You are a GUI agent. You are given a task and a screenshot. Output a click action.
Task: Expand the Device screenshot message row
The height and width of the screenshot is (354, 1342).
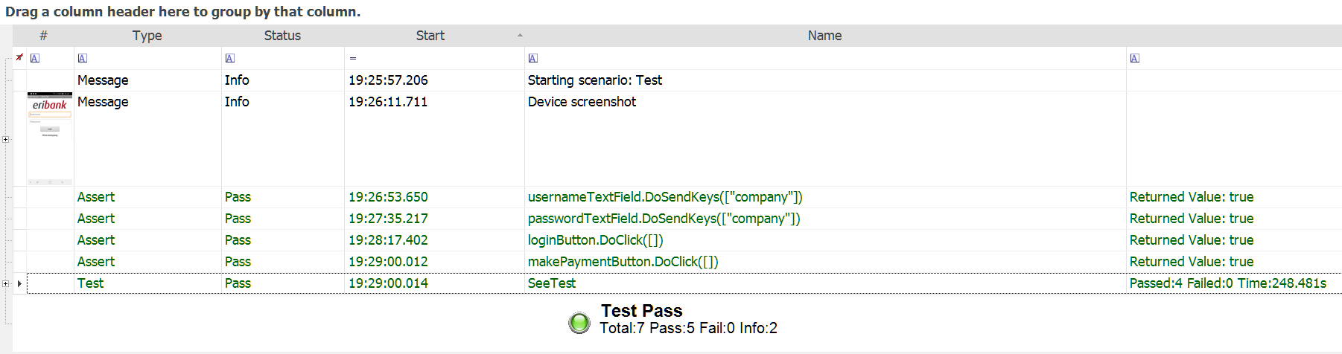[x=6, y=139]
